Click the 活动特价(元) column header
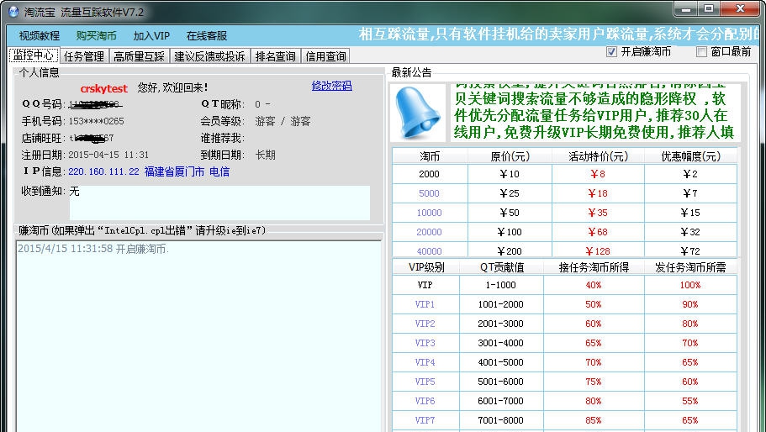Screen dimensions: 766x432 [598, 156]
